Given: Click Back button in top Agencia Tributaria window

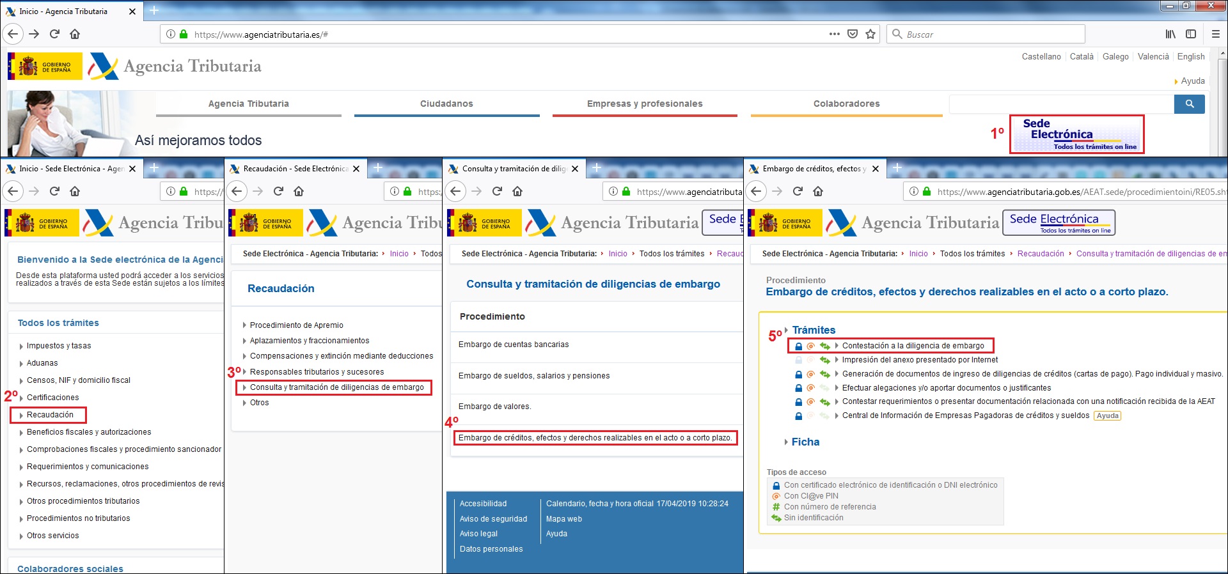Looking at the screenshot, I should click(x=13, y=34).
